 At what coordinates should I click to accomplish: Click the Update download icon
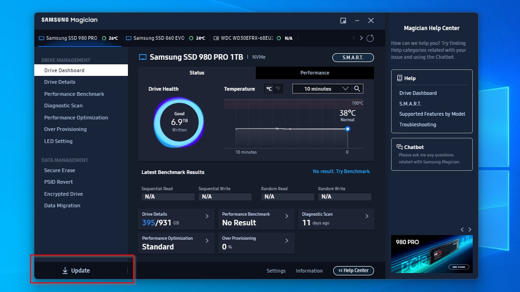click(x=65, y=270)
